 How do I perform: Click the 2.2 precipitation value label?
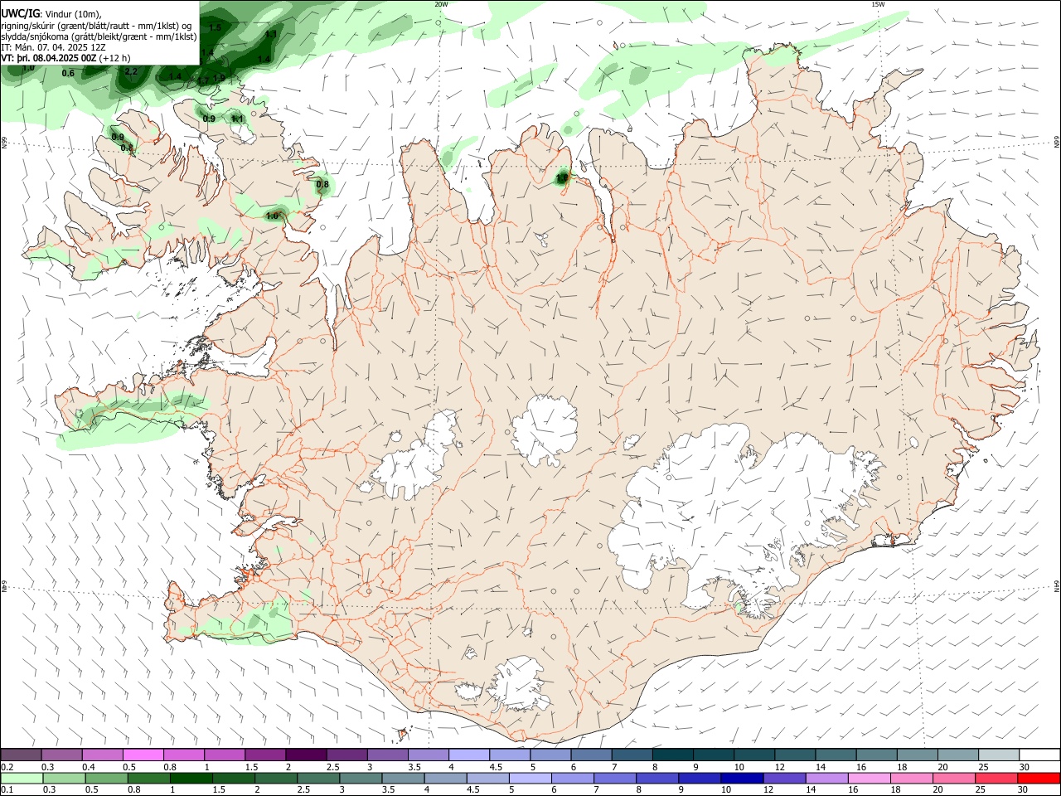coord(131,72)
